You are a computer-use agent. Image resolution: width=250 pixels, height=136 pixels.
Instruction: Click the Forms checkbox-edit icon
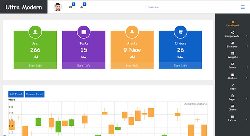tap(232, 64)
